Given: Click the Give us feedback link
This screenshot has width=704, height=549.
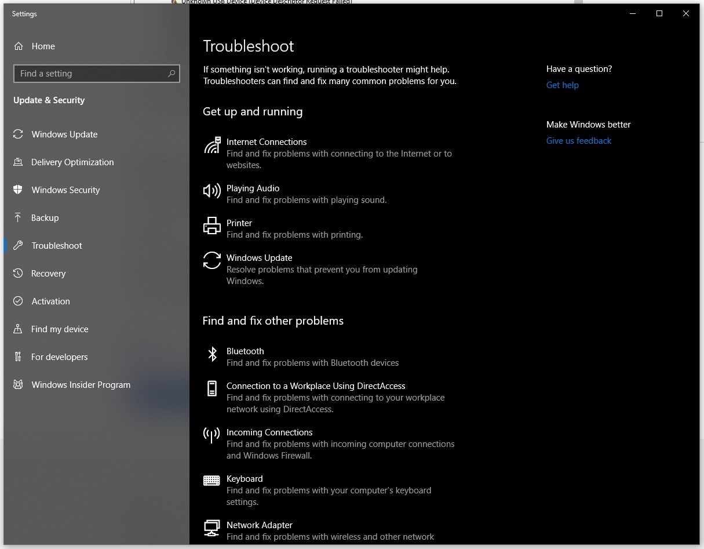Looking at the screenshot, I should (579, 141).
